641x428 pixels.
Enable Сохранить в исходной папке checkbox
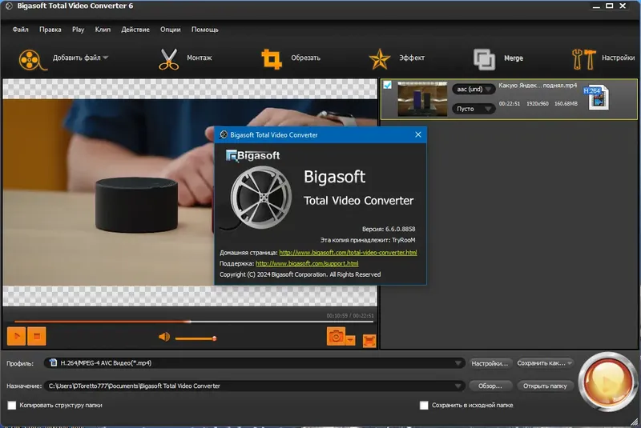424,405
